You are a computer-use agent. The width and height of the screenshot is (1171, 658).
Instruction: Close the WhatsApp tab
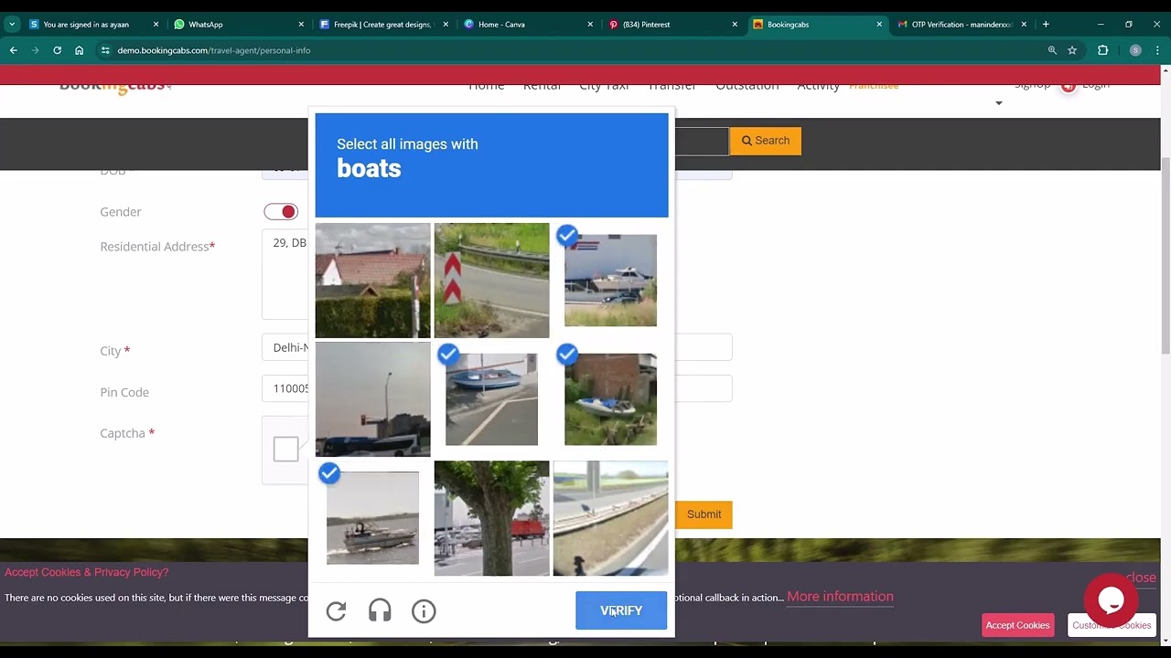pos(301,25)
